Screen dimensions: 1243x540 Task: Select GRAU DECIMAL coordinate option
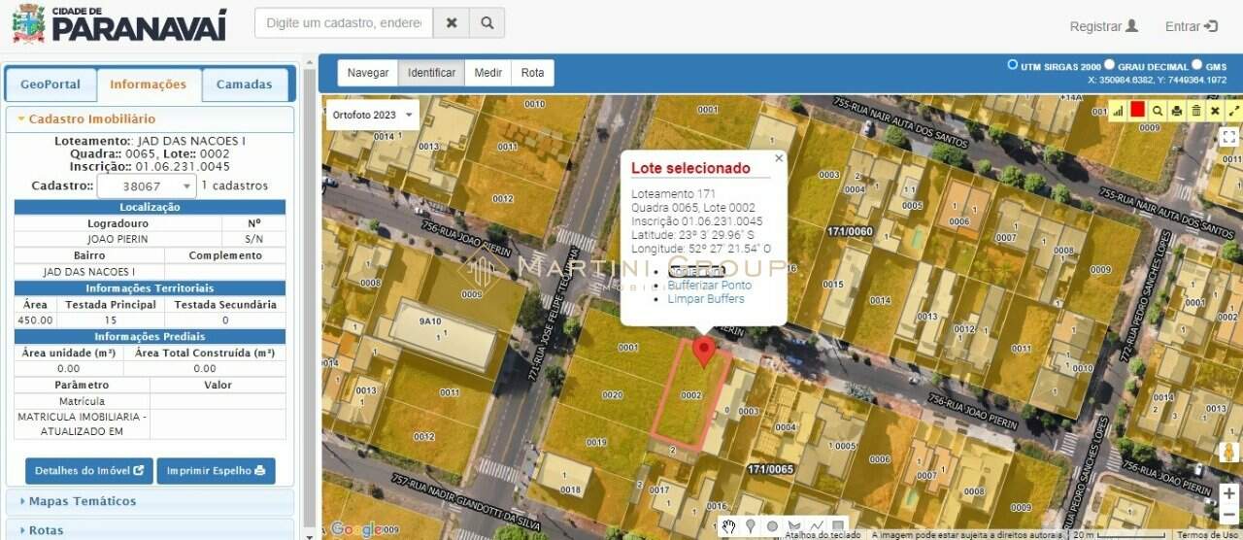click(x=1109, y=65)
